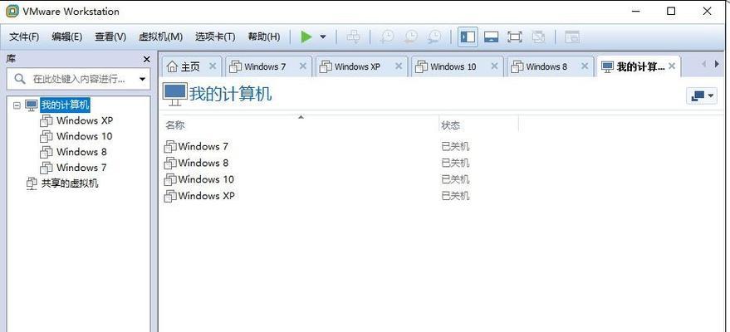Click the VM icon beside Windows 7 in list
This screenshot has height=332, width=730.
pos(170,147)
